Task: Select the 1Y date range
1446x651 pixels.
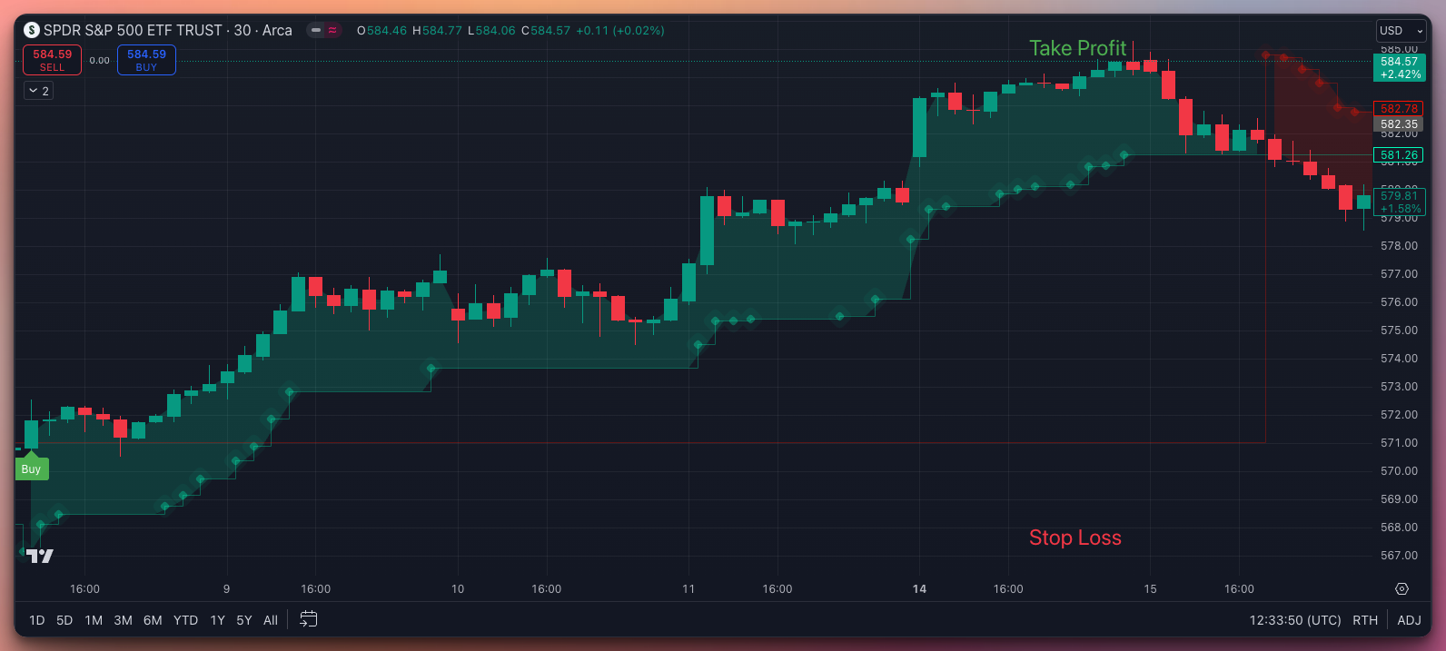Action: pos(217,620)
